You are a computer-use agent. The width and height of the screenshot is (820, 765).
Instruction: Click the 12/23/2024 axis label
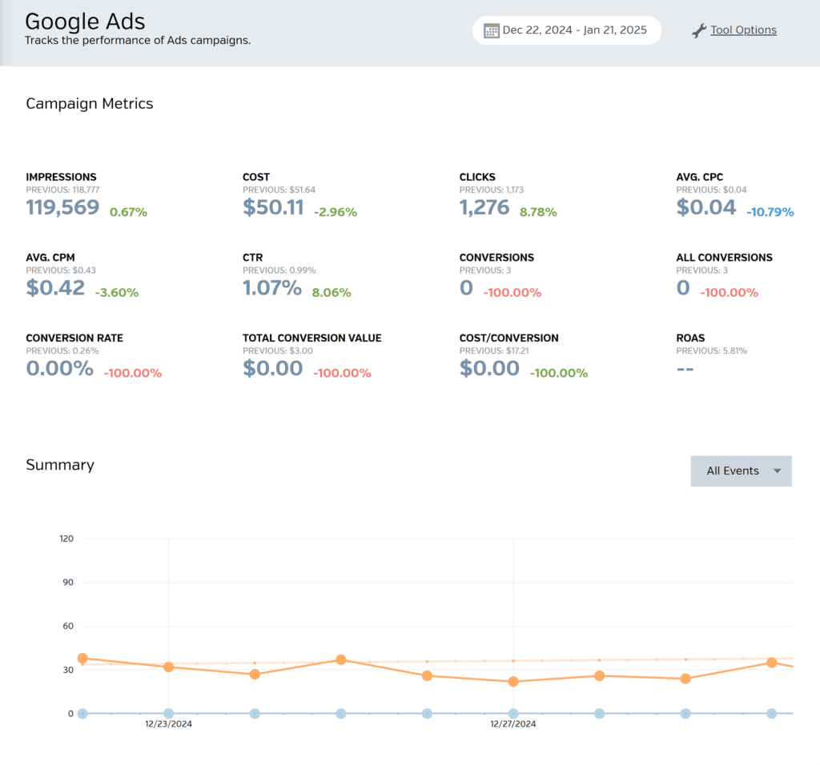click(x=168, y=724)
